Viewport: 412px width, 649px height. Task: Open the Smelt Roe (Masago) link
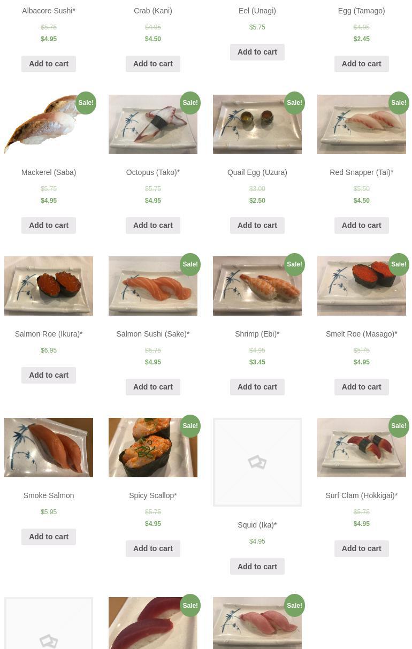tap(361, 334)
